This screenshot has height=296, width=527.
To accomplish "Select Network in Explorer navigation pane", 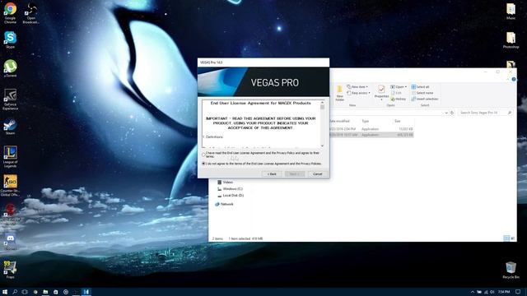I will [224, 204].
